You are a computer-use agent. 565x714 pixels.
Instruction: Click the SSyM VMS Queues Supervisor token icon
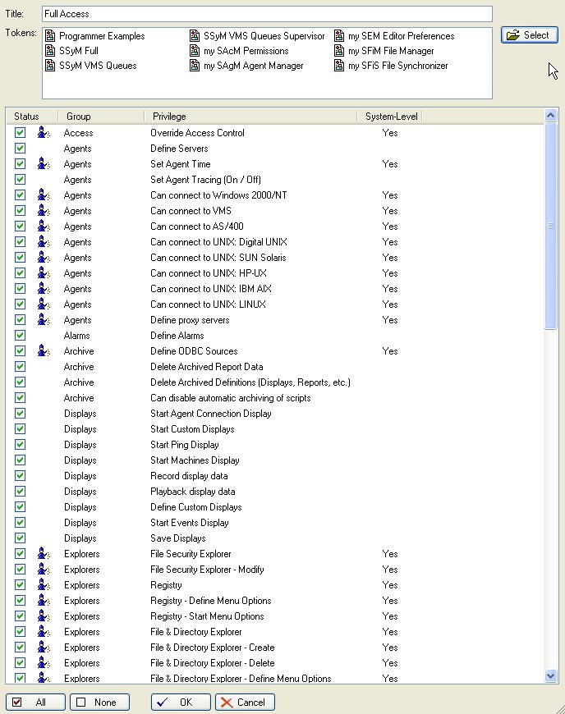pos(195,36)
